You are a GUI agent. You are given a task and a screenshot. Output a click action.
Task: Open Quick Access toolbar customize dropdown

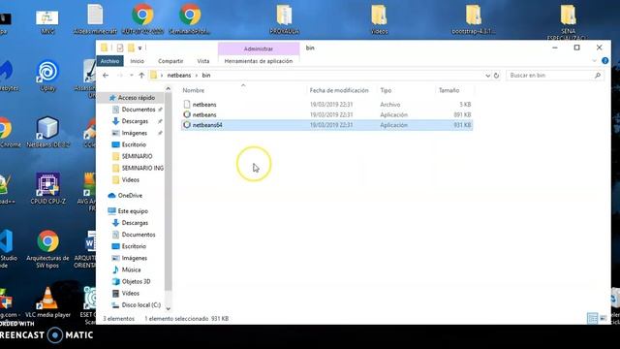139,48
